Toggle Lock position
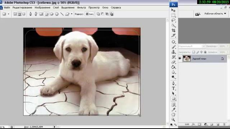 tap(201, 52)
